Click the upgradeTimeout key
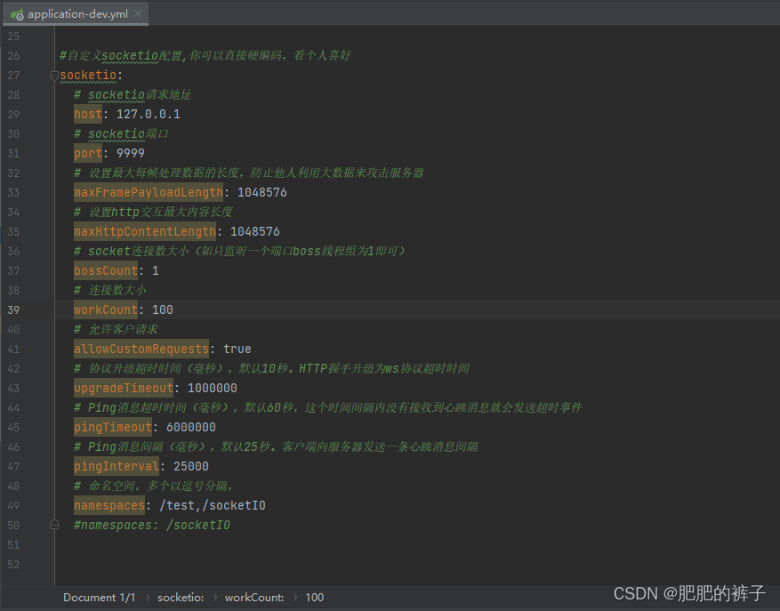 [x=124, y=388]
